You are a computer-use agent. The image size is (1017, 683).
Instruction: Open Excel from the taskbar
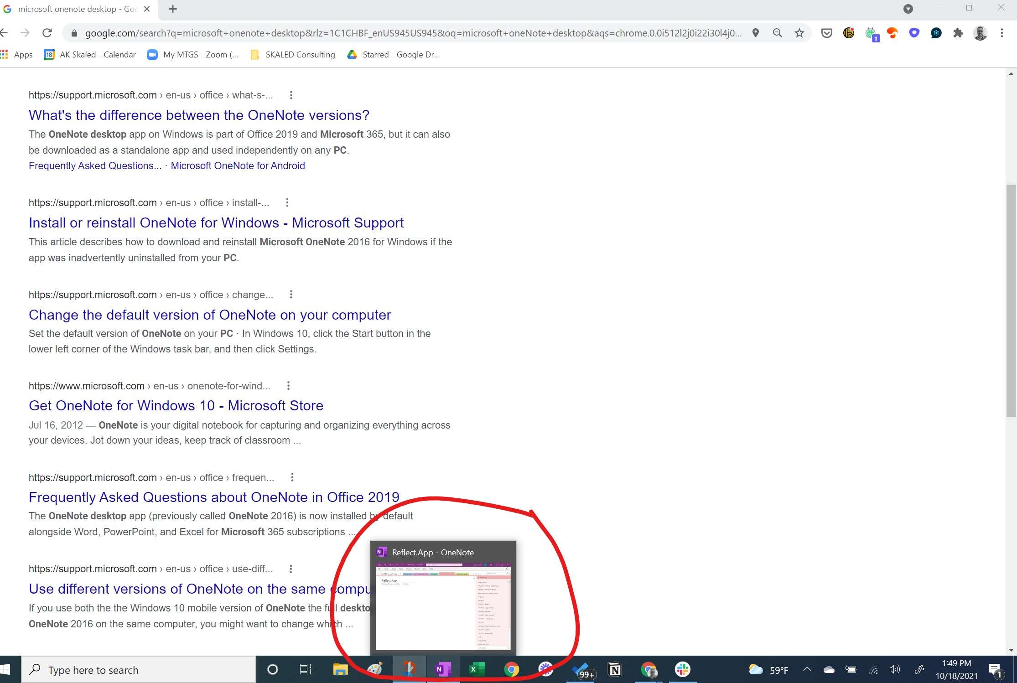click(477, 670)
